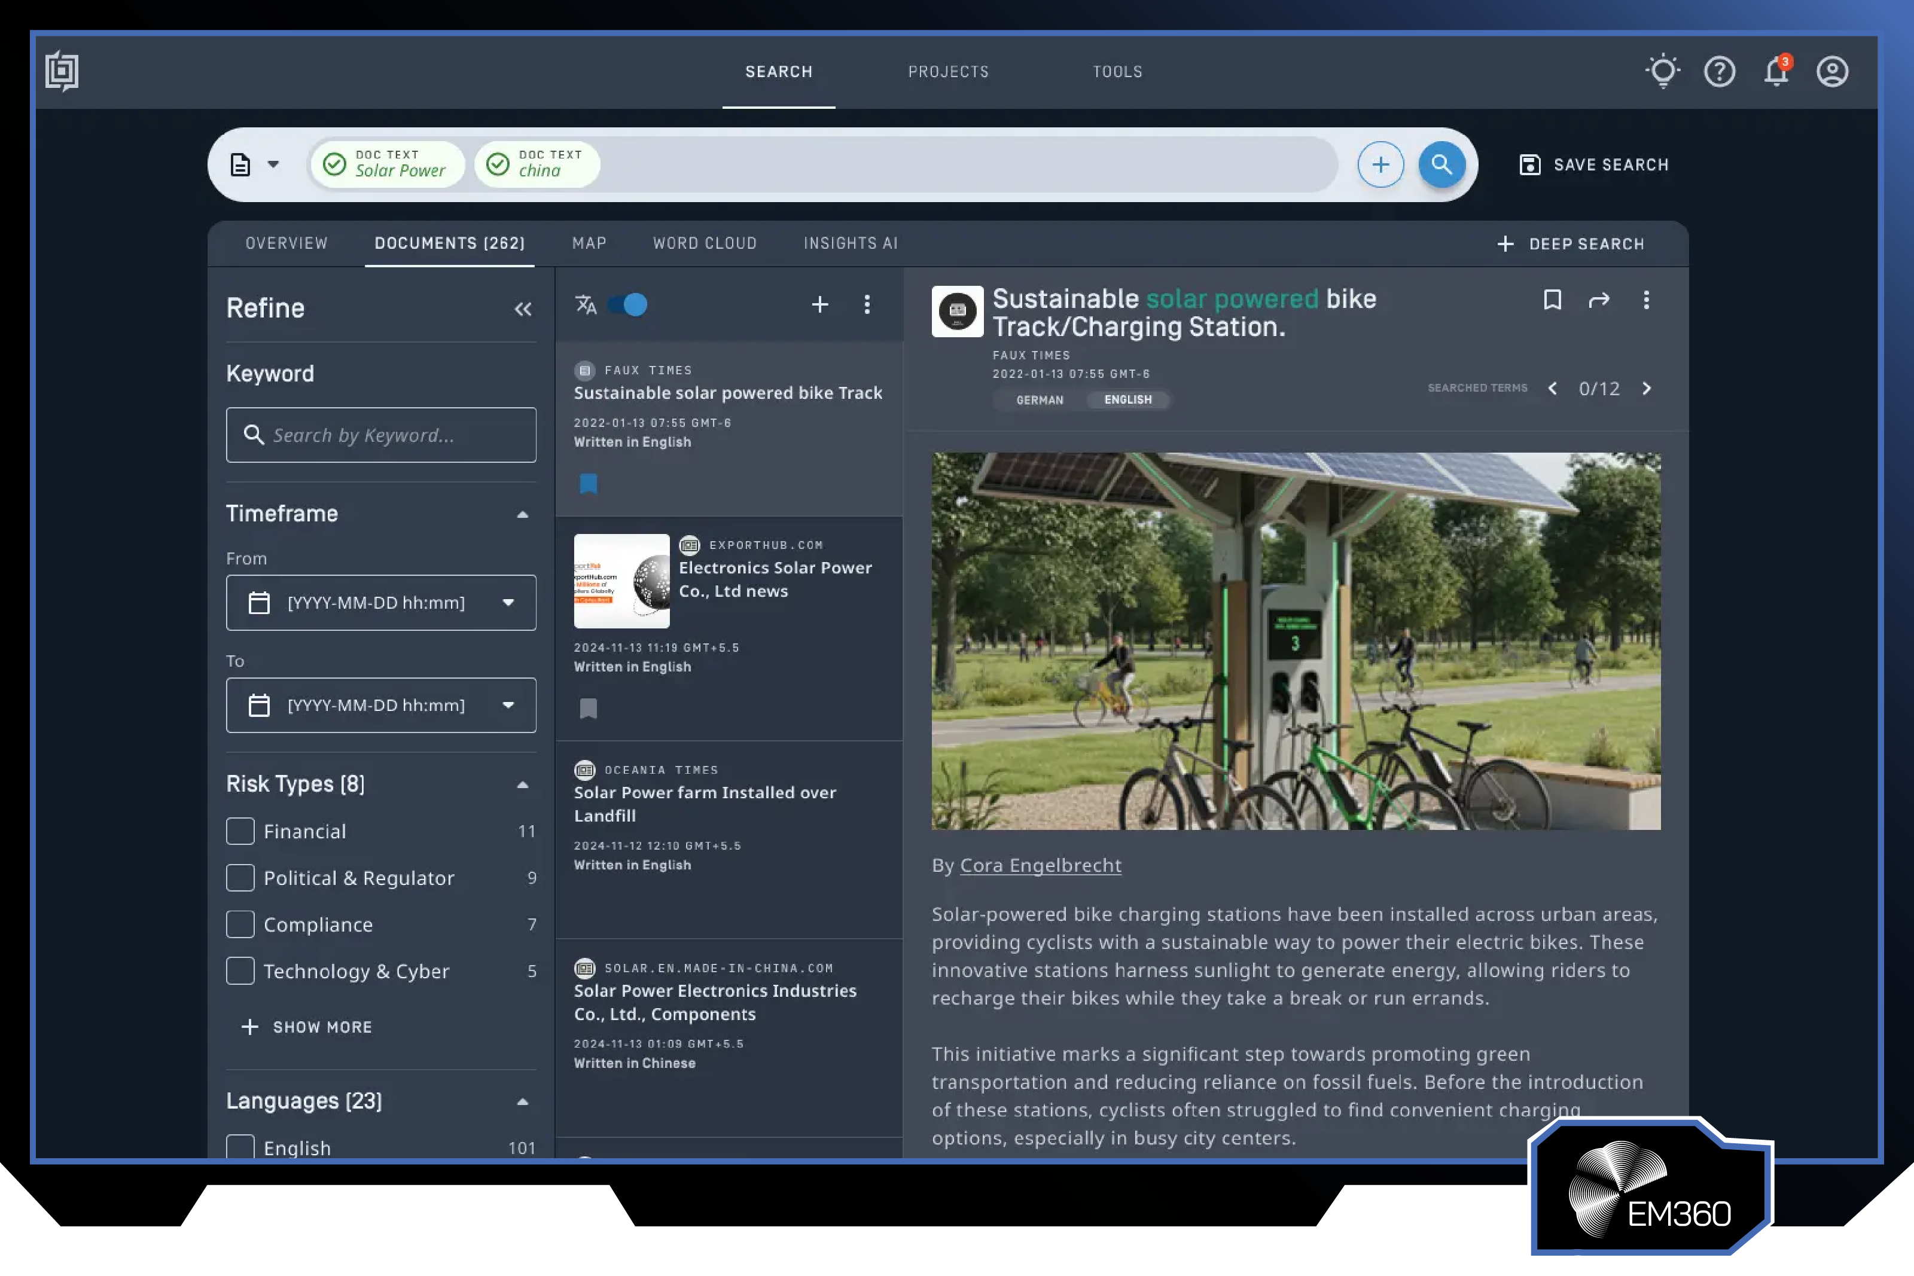The width and height of the screenshot is (1914, 1276).
Task: Click Exporthub result thumbnail image
Action: [x=621, y=581]
